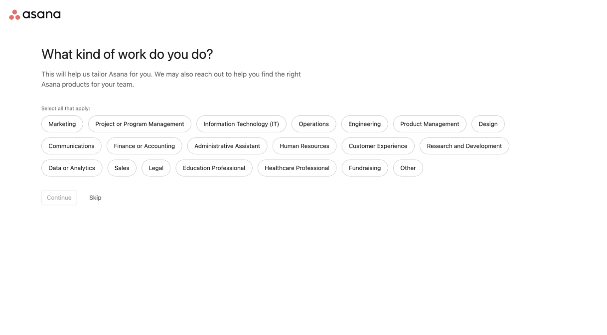Select Education Professional chip
Viewport: 607px width, 335px height.
coord(214,168)
